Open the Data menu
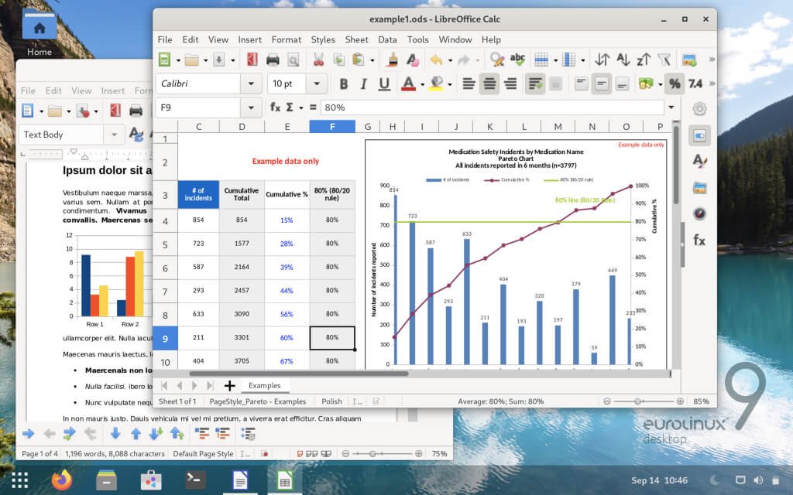The height and width of the screenshot is (495, 793). click(387, 39)
